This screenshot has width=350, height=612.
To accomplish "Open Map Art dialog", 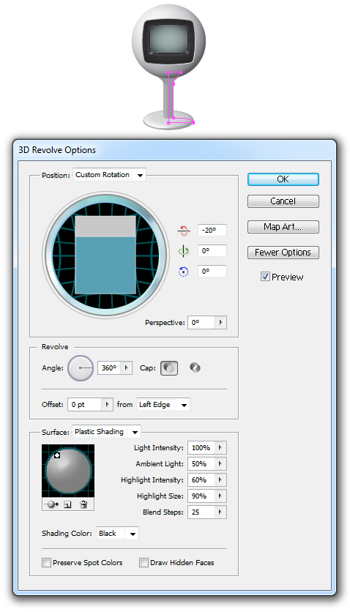I will (x=283, y=227).
